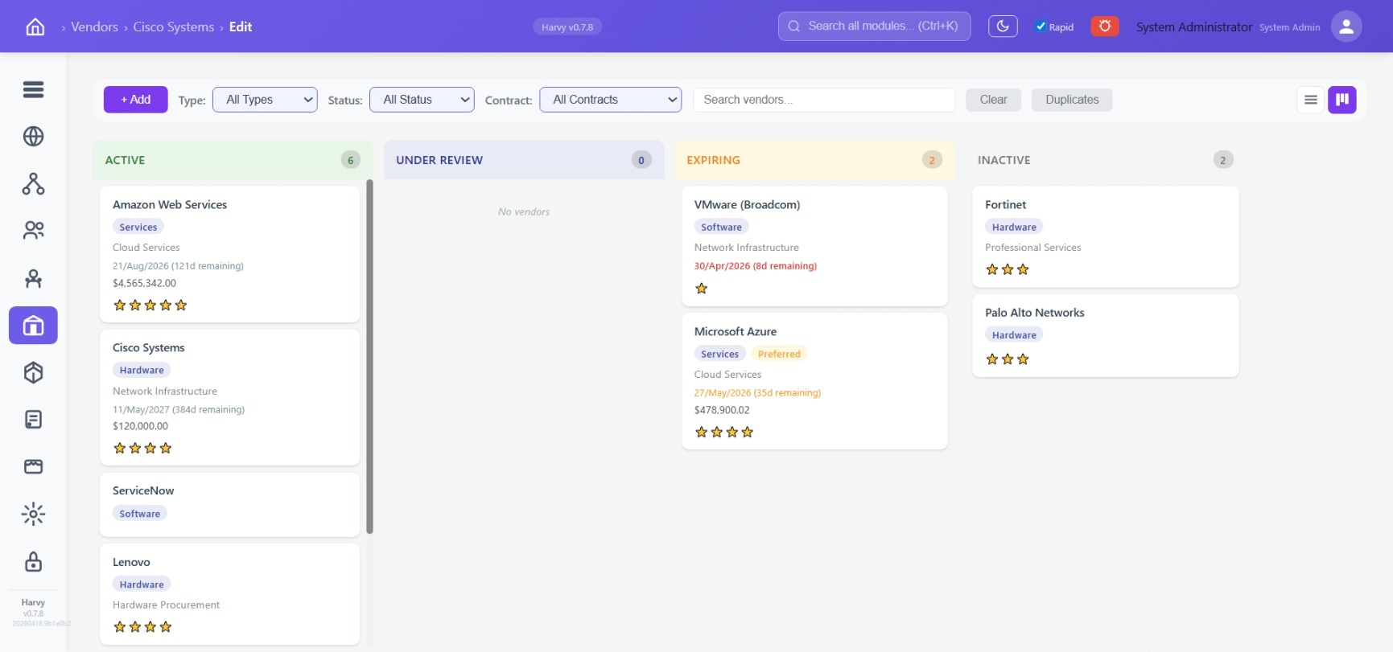Open the Cisco Systems vendor card
The image size is (1393, 652).
(229, 397)
